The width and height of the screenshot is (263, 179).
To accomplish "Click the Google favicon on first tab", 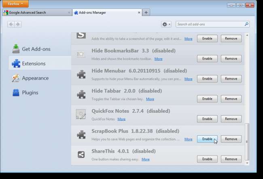I will [x=6, y=13].
